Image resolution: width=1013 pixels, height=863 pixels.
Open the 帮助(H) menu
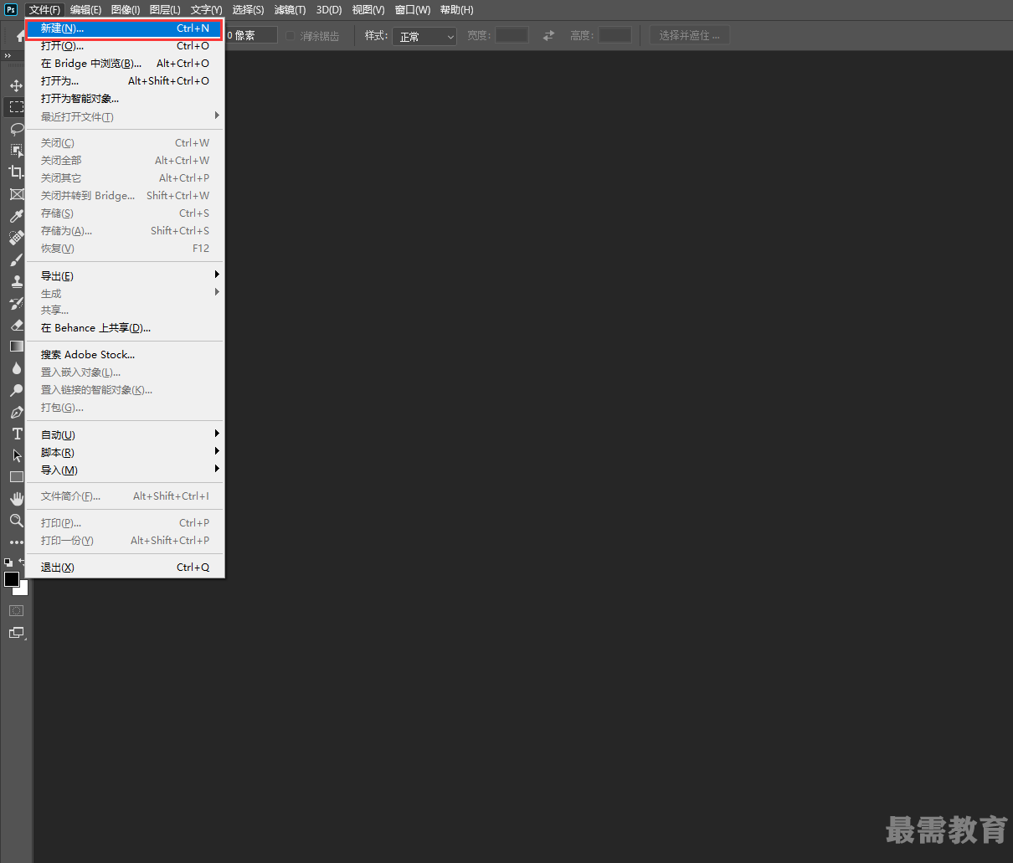click(x=456, y=10)
